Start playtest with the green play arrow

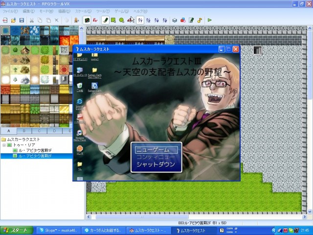tap(209, 20)
